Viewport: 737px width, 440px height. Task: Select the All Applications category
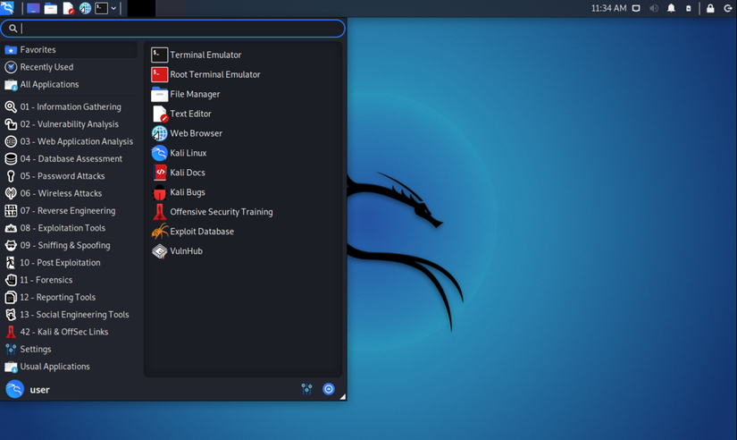69,84
